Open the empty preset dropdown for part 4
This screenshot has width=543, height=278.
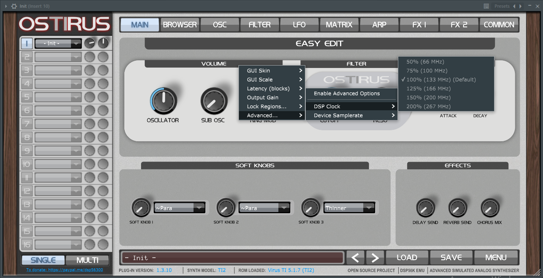pyautogui.click(x=58, y=83)
